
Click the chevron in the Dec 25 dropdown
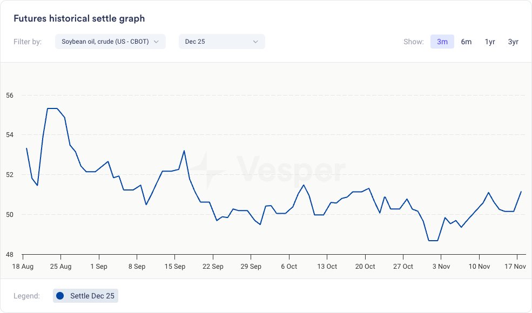click(x=255, y=42)
